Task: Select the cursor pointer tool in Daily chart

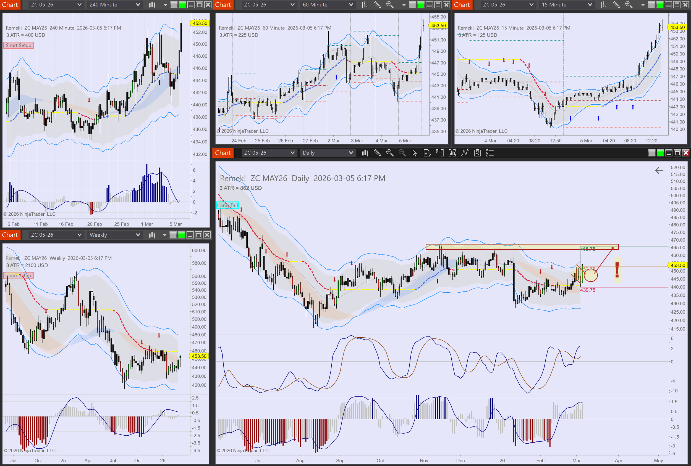Action: (415, 153)
